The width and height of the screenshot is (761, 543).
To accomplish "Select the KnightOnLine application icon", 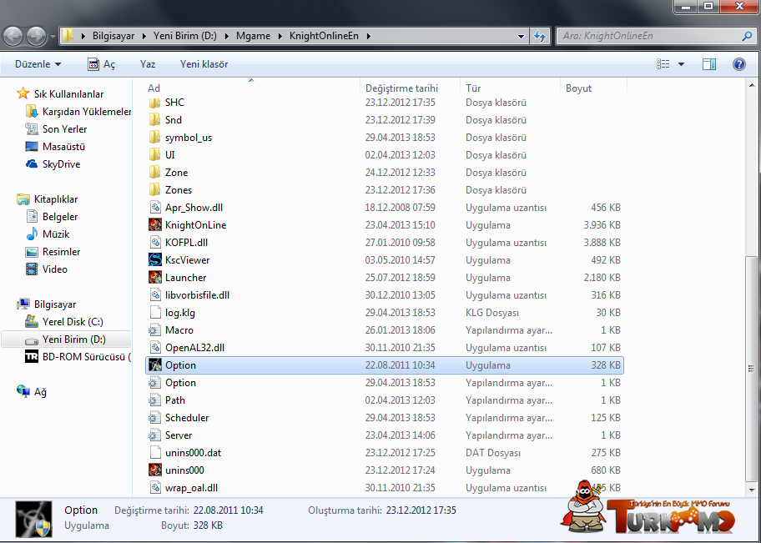I will [155, 225].
